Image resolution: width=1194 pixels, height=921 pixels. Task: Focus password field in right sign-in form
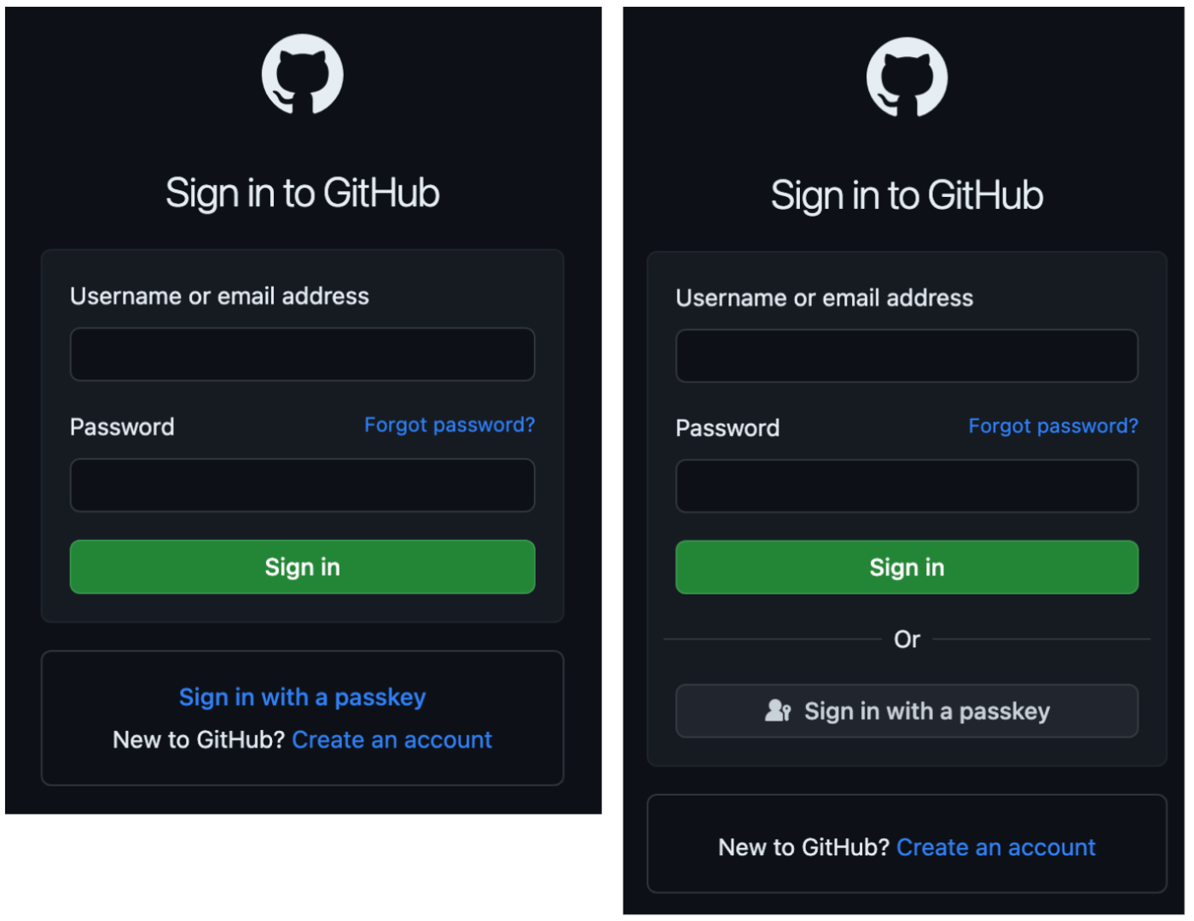907,486
